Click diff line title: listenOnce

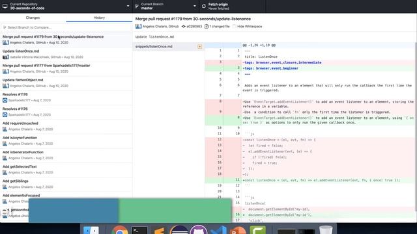click(261, 57)
